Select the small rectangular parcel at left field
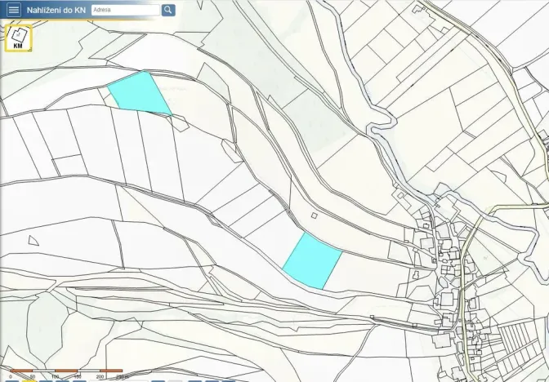Image resolution: width=549 pixels, height=382 pixels. [70, 165]
